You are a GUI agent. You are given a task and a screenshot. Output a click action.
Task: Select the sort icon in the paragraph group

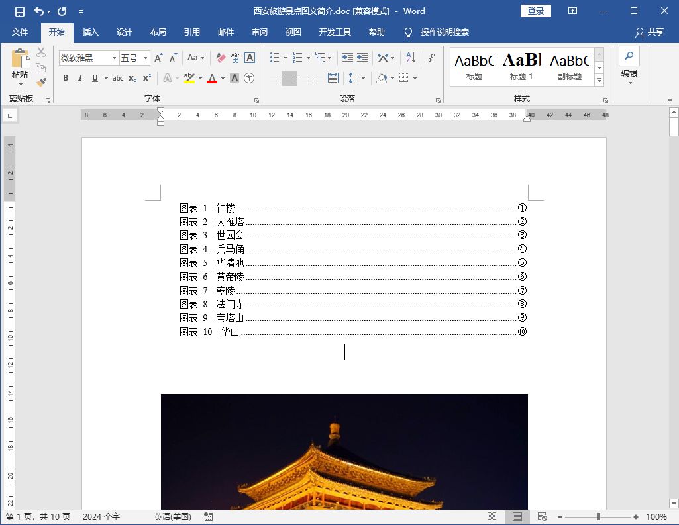[x=409, y=58]
